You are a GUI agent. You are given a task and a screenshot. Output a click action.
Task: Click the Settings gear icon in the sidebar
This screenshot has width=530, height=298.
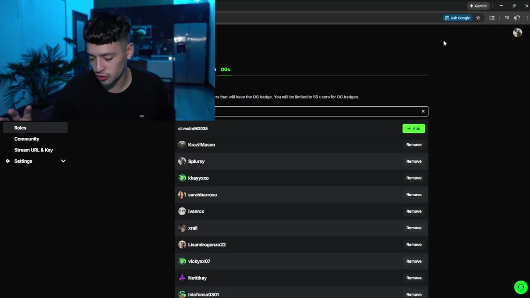tap(7, 161)
